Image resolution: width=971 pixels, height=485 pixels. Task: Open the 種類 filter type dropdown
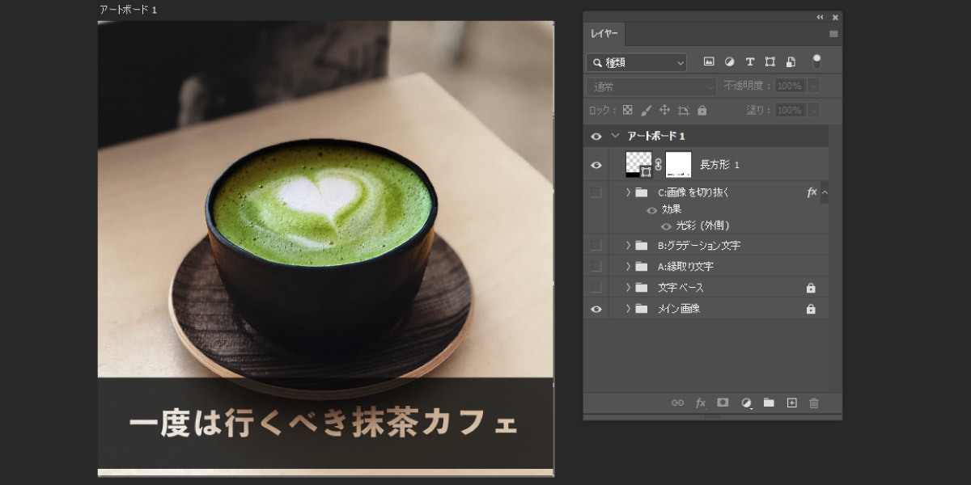coord(637,62)
